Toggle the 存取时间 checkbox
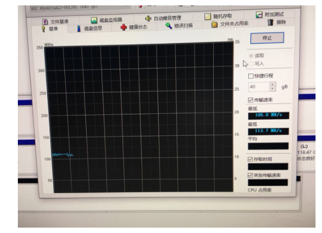This screenshot has height=233, width=322. (x=250, y=159)
